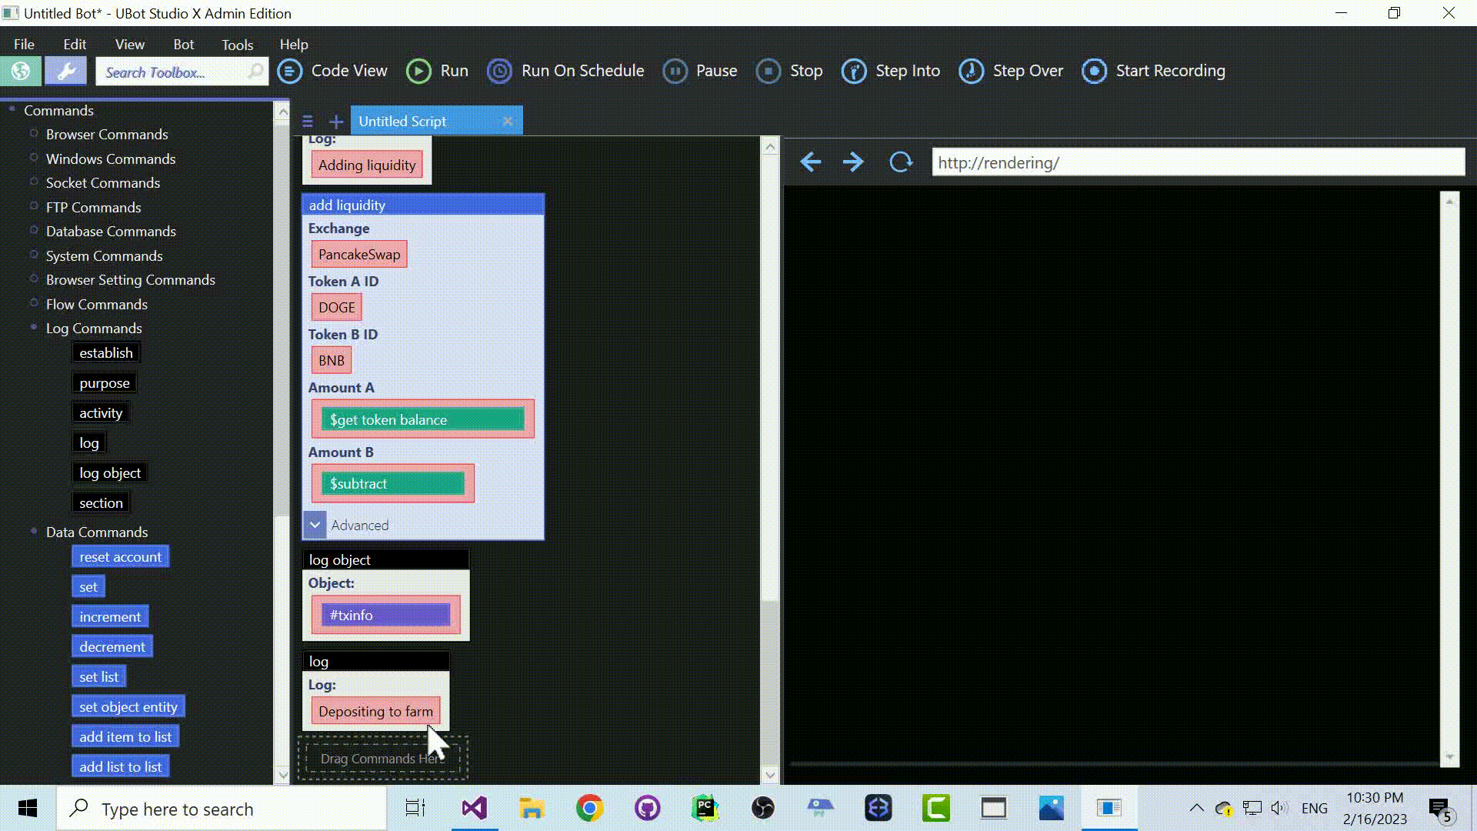Image resolution: width=1477 pixels, height=831 pixels.
Task: Select the reset account command
Action: tap(121, 557)
